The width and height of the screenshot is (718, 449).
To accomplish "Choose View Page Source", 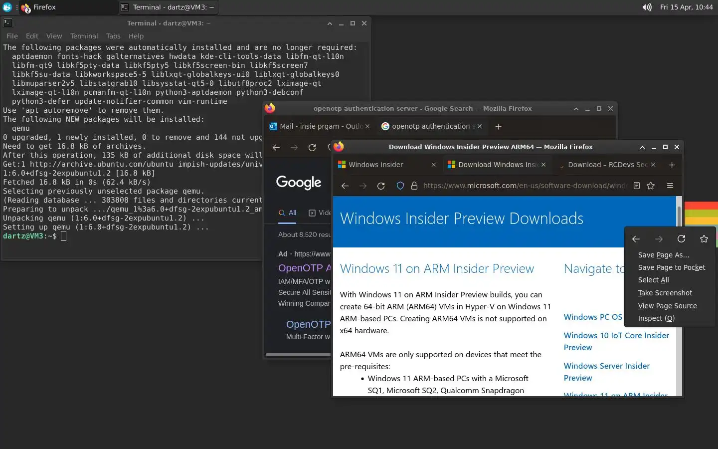I will click(669, 306).
